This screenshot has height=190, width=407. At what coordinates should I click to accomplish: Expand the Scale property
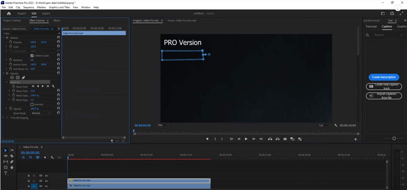[6, 46]
